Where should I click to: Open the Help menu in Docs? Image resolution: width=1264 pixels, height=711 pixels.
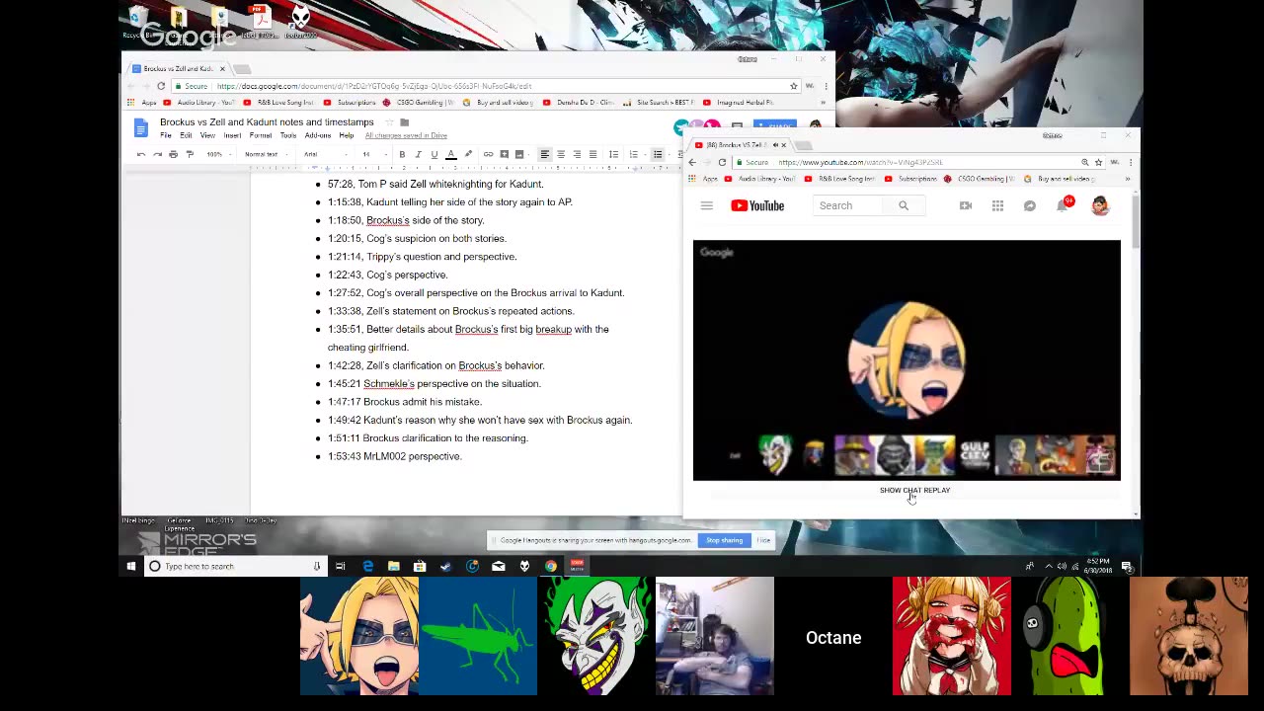[x=347, y=135]
